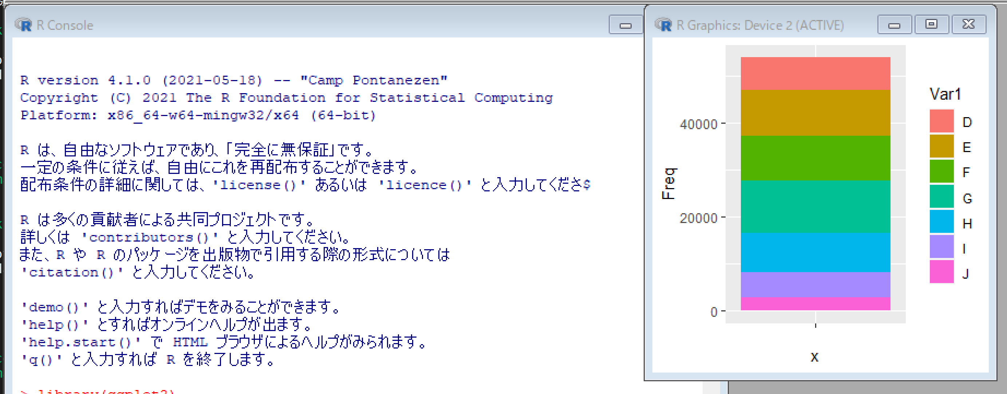
Task: Click the green F legend swatch
Action: (942, 172)
